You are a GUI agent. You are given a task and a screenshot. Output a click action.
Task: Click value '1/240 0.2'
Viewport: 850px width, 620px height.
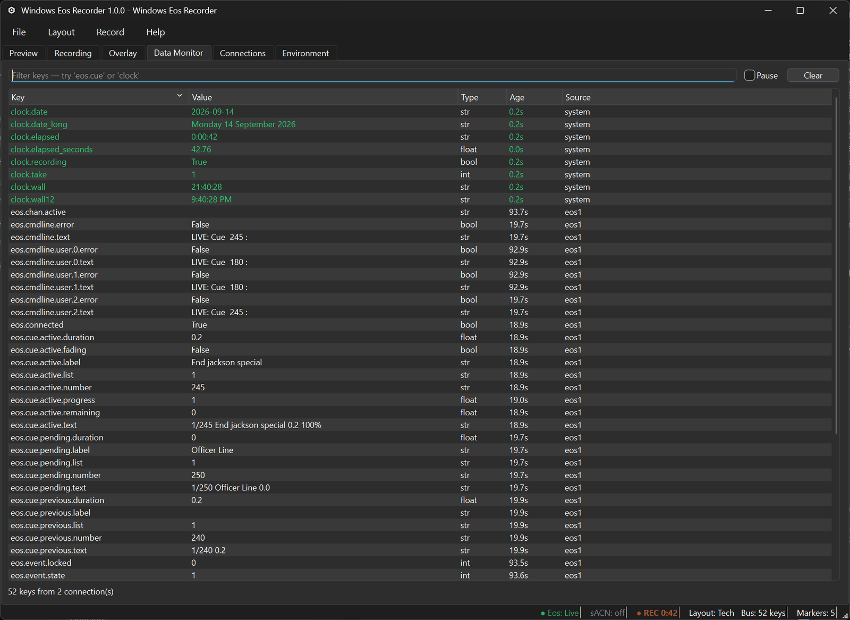(208, 550)
